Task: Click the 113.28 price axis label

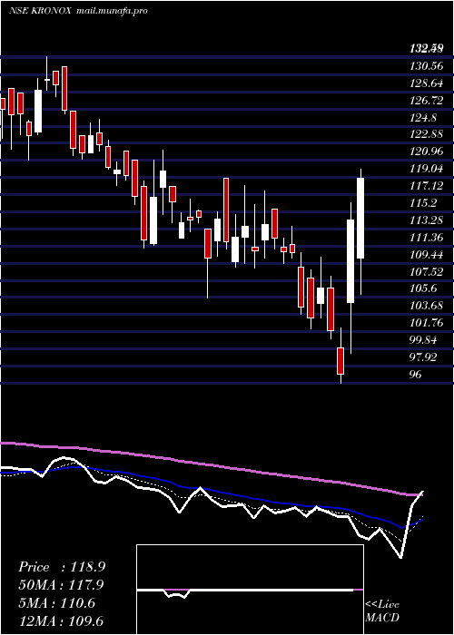Action: click(427, 220)
